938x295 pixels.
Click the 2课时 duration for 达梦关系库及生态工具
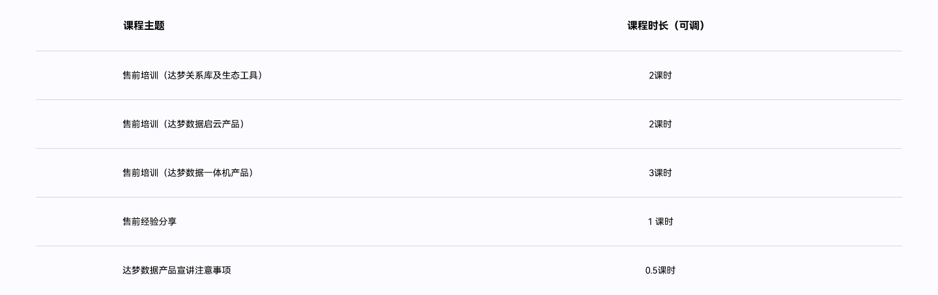coord(660,75)
